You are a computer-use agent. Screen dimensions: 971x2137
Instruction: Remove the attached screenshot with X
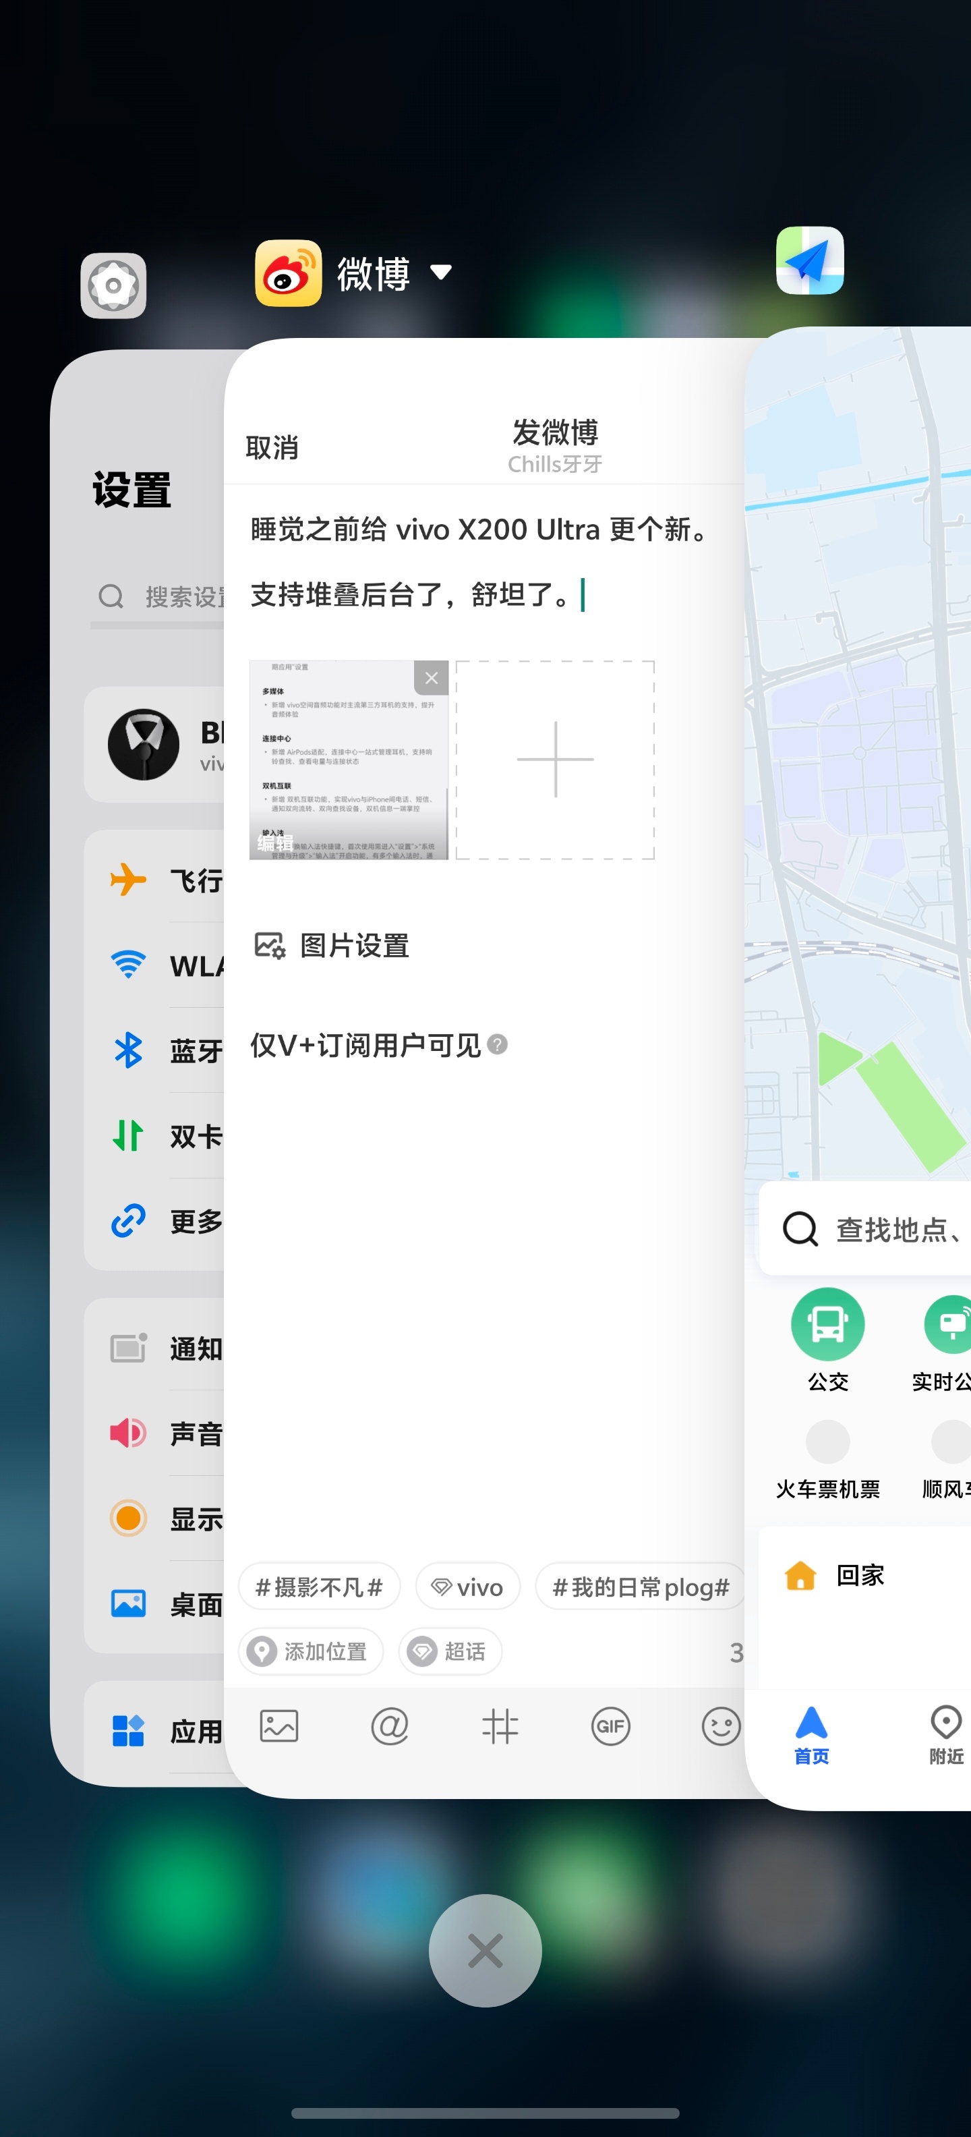click(431, 678)
